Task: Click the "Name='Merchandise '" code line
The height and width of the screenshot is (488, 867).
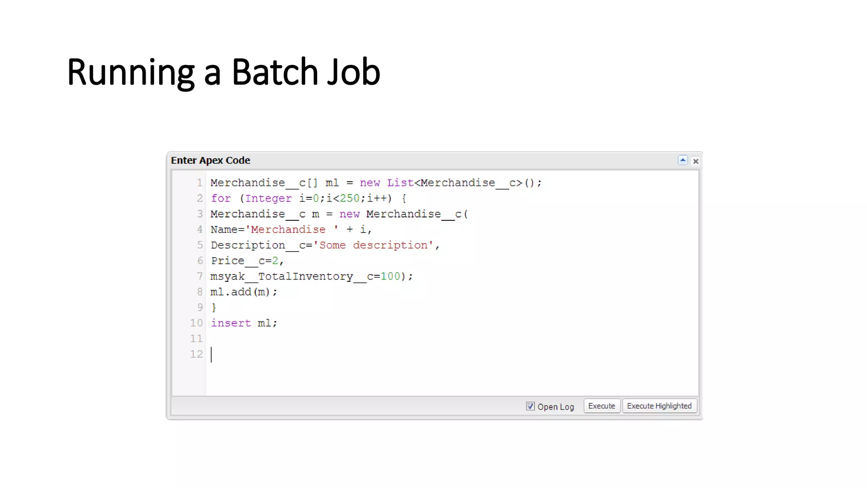Action: (291, 230)
